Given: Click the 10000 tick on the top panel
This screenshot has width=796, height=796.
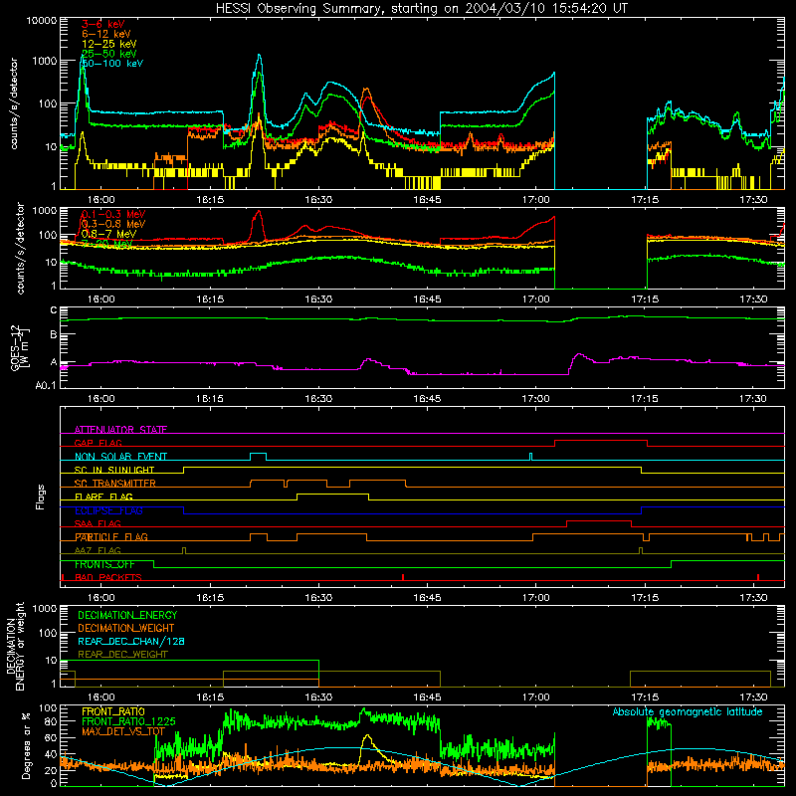Looking at the screenshot, I should [42, 20].
